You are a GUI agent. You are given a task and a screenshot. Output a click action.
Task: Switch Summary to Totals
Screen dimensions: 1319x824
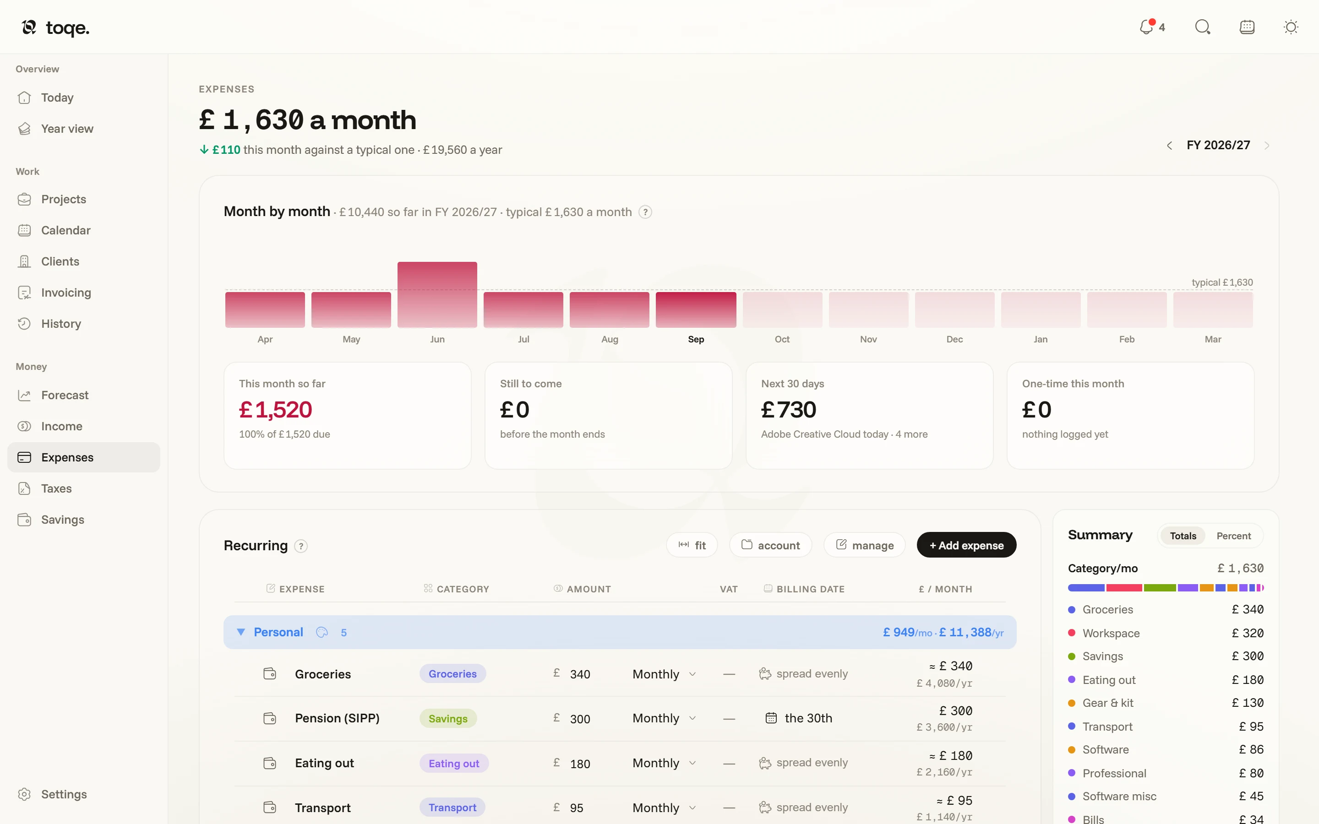coord(1183,536)
